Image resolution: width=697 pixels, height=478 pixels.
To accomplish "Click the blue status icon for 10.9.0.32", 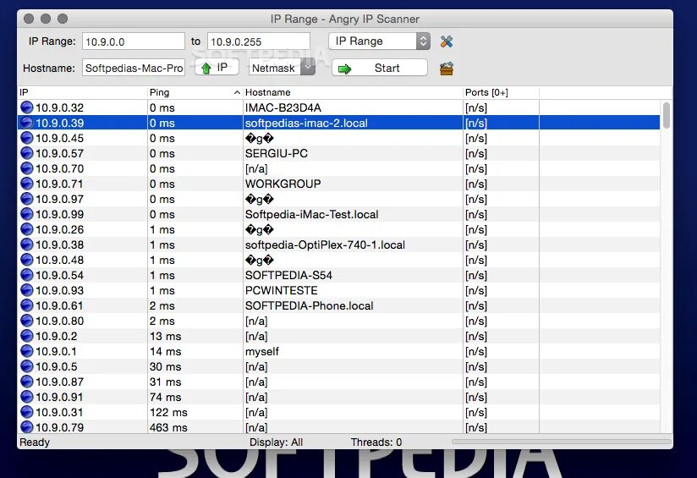I will 27,107.
